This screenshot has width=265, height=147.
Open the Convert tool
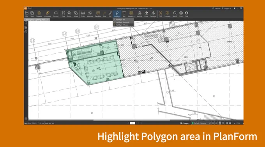click(x=56, y=14)
